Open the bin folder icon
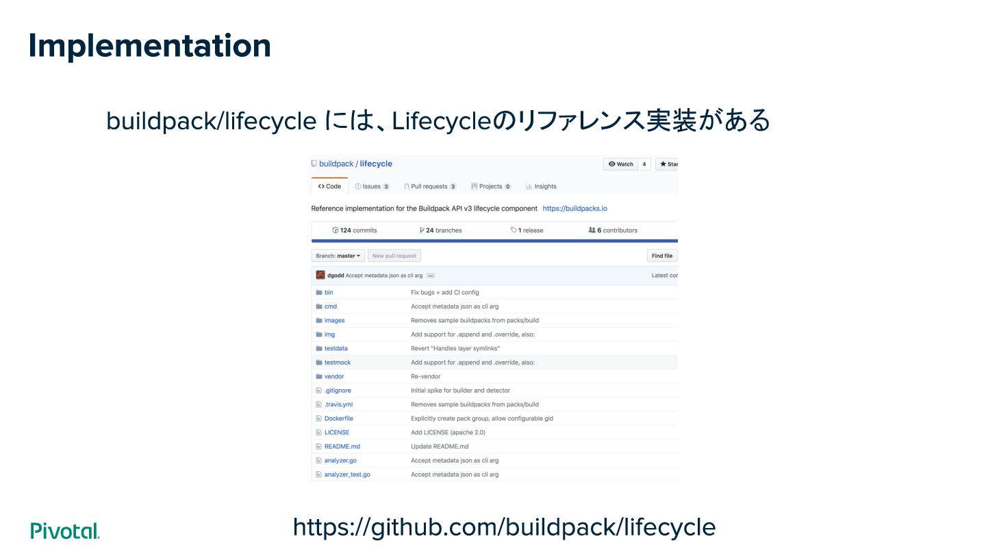 319,292
